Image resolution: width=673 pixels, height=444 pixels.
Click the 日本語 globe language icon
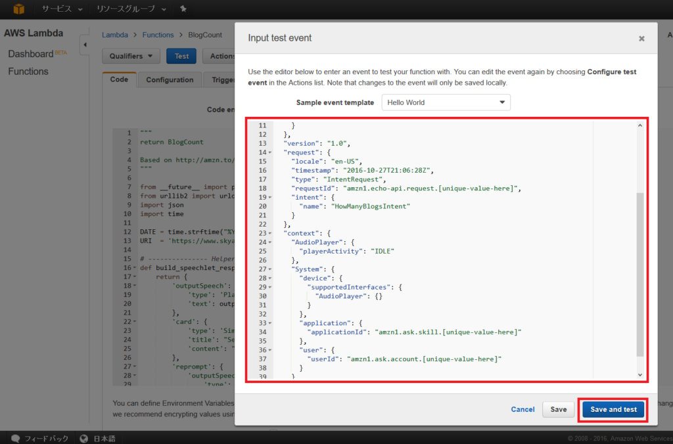coord(83,438)
